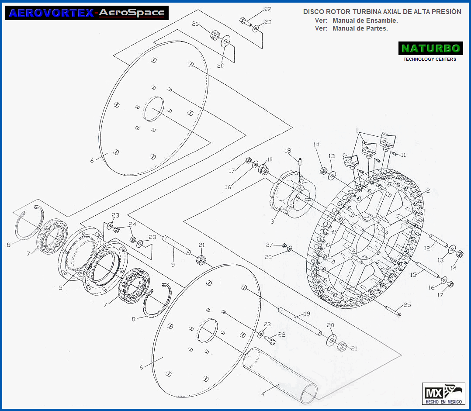Image resolution: width=471 pixels, height=411 pixels.
Task: Click the MX Hecho en Mexico emblem
Action: (443, 394)
